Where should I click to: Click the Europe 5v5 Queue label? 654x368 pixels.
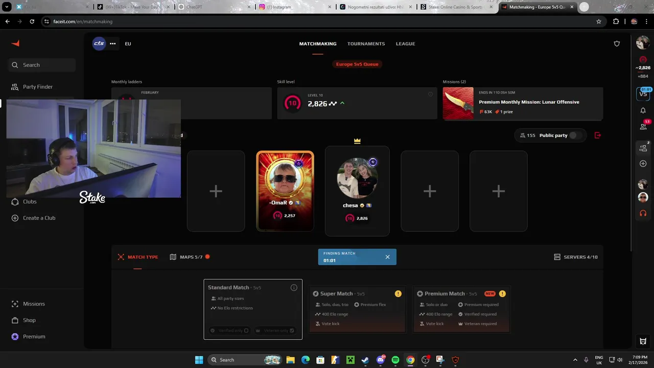(x=357, y=64)
